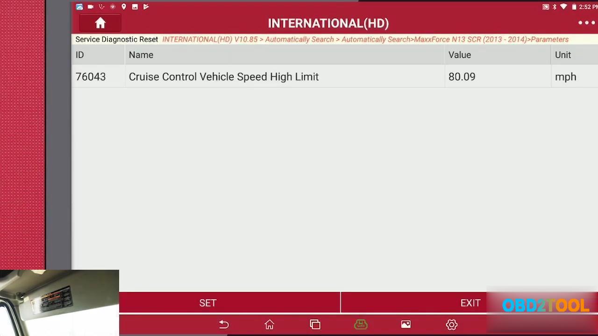Tap the INTERNATIONAL(HD) title

pos(328,23)
